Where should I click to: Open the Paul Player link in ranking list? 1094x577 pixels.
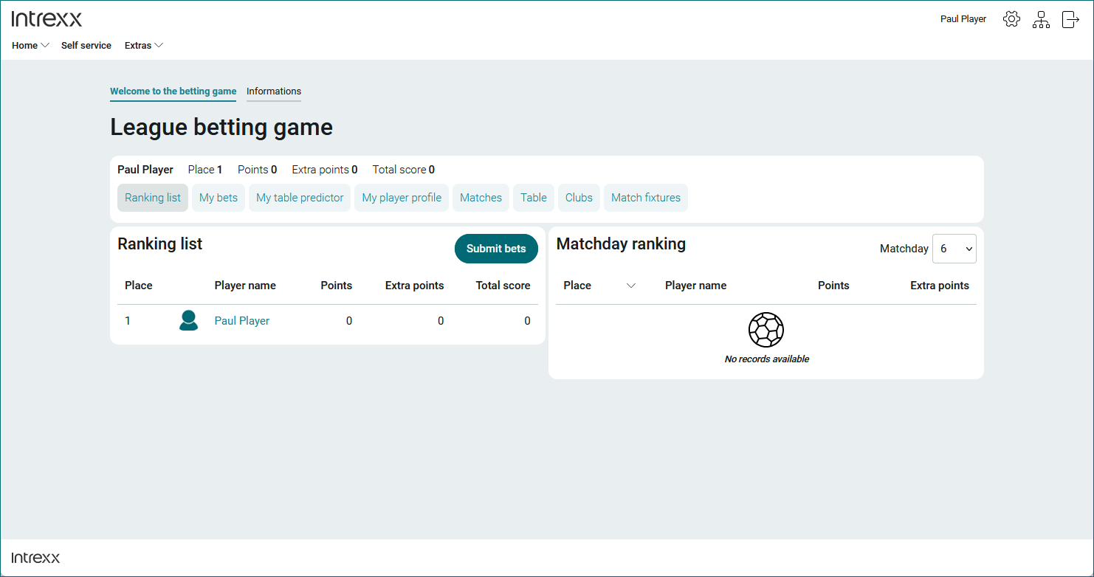tap(241, 321)
